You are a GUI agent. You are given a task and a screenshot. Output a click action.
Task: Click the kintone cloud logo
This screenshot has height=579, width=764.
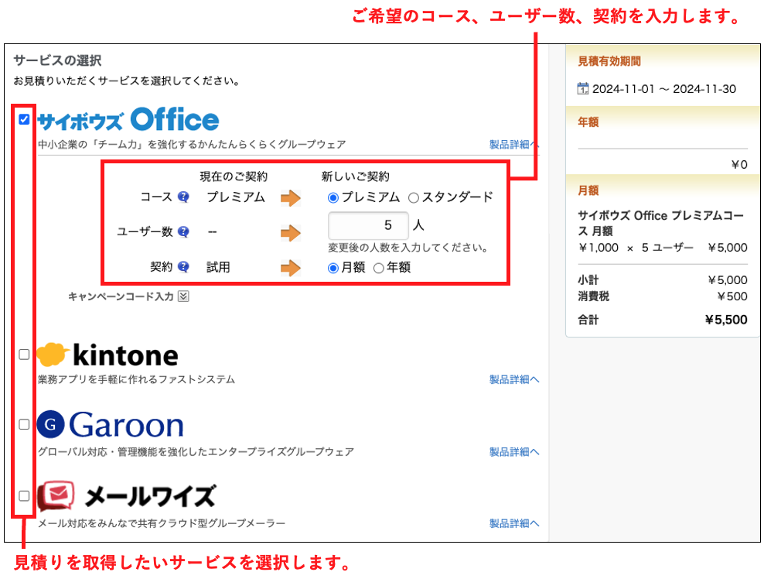53,355
